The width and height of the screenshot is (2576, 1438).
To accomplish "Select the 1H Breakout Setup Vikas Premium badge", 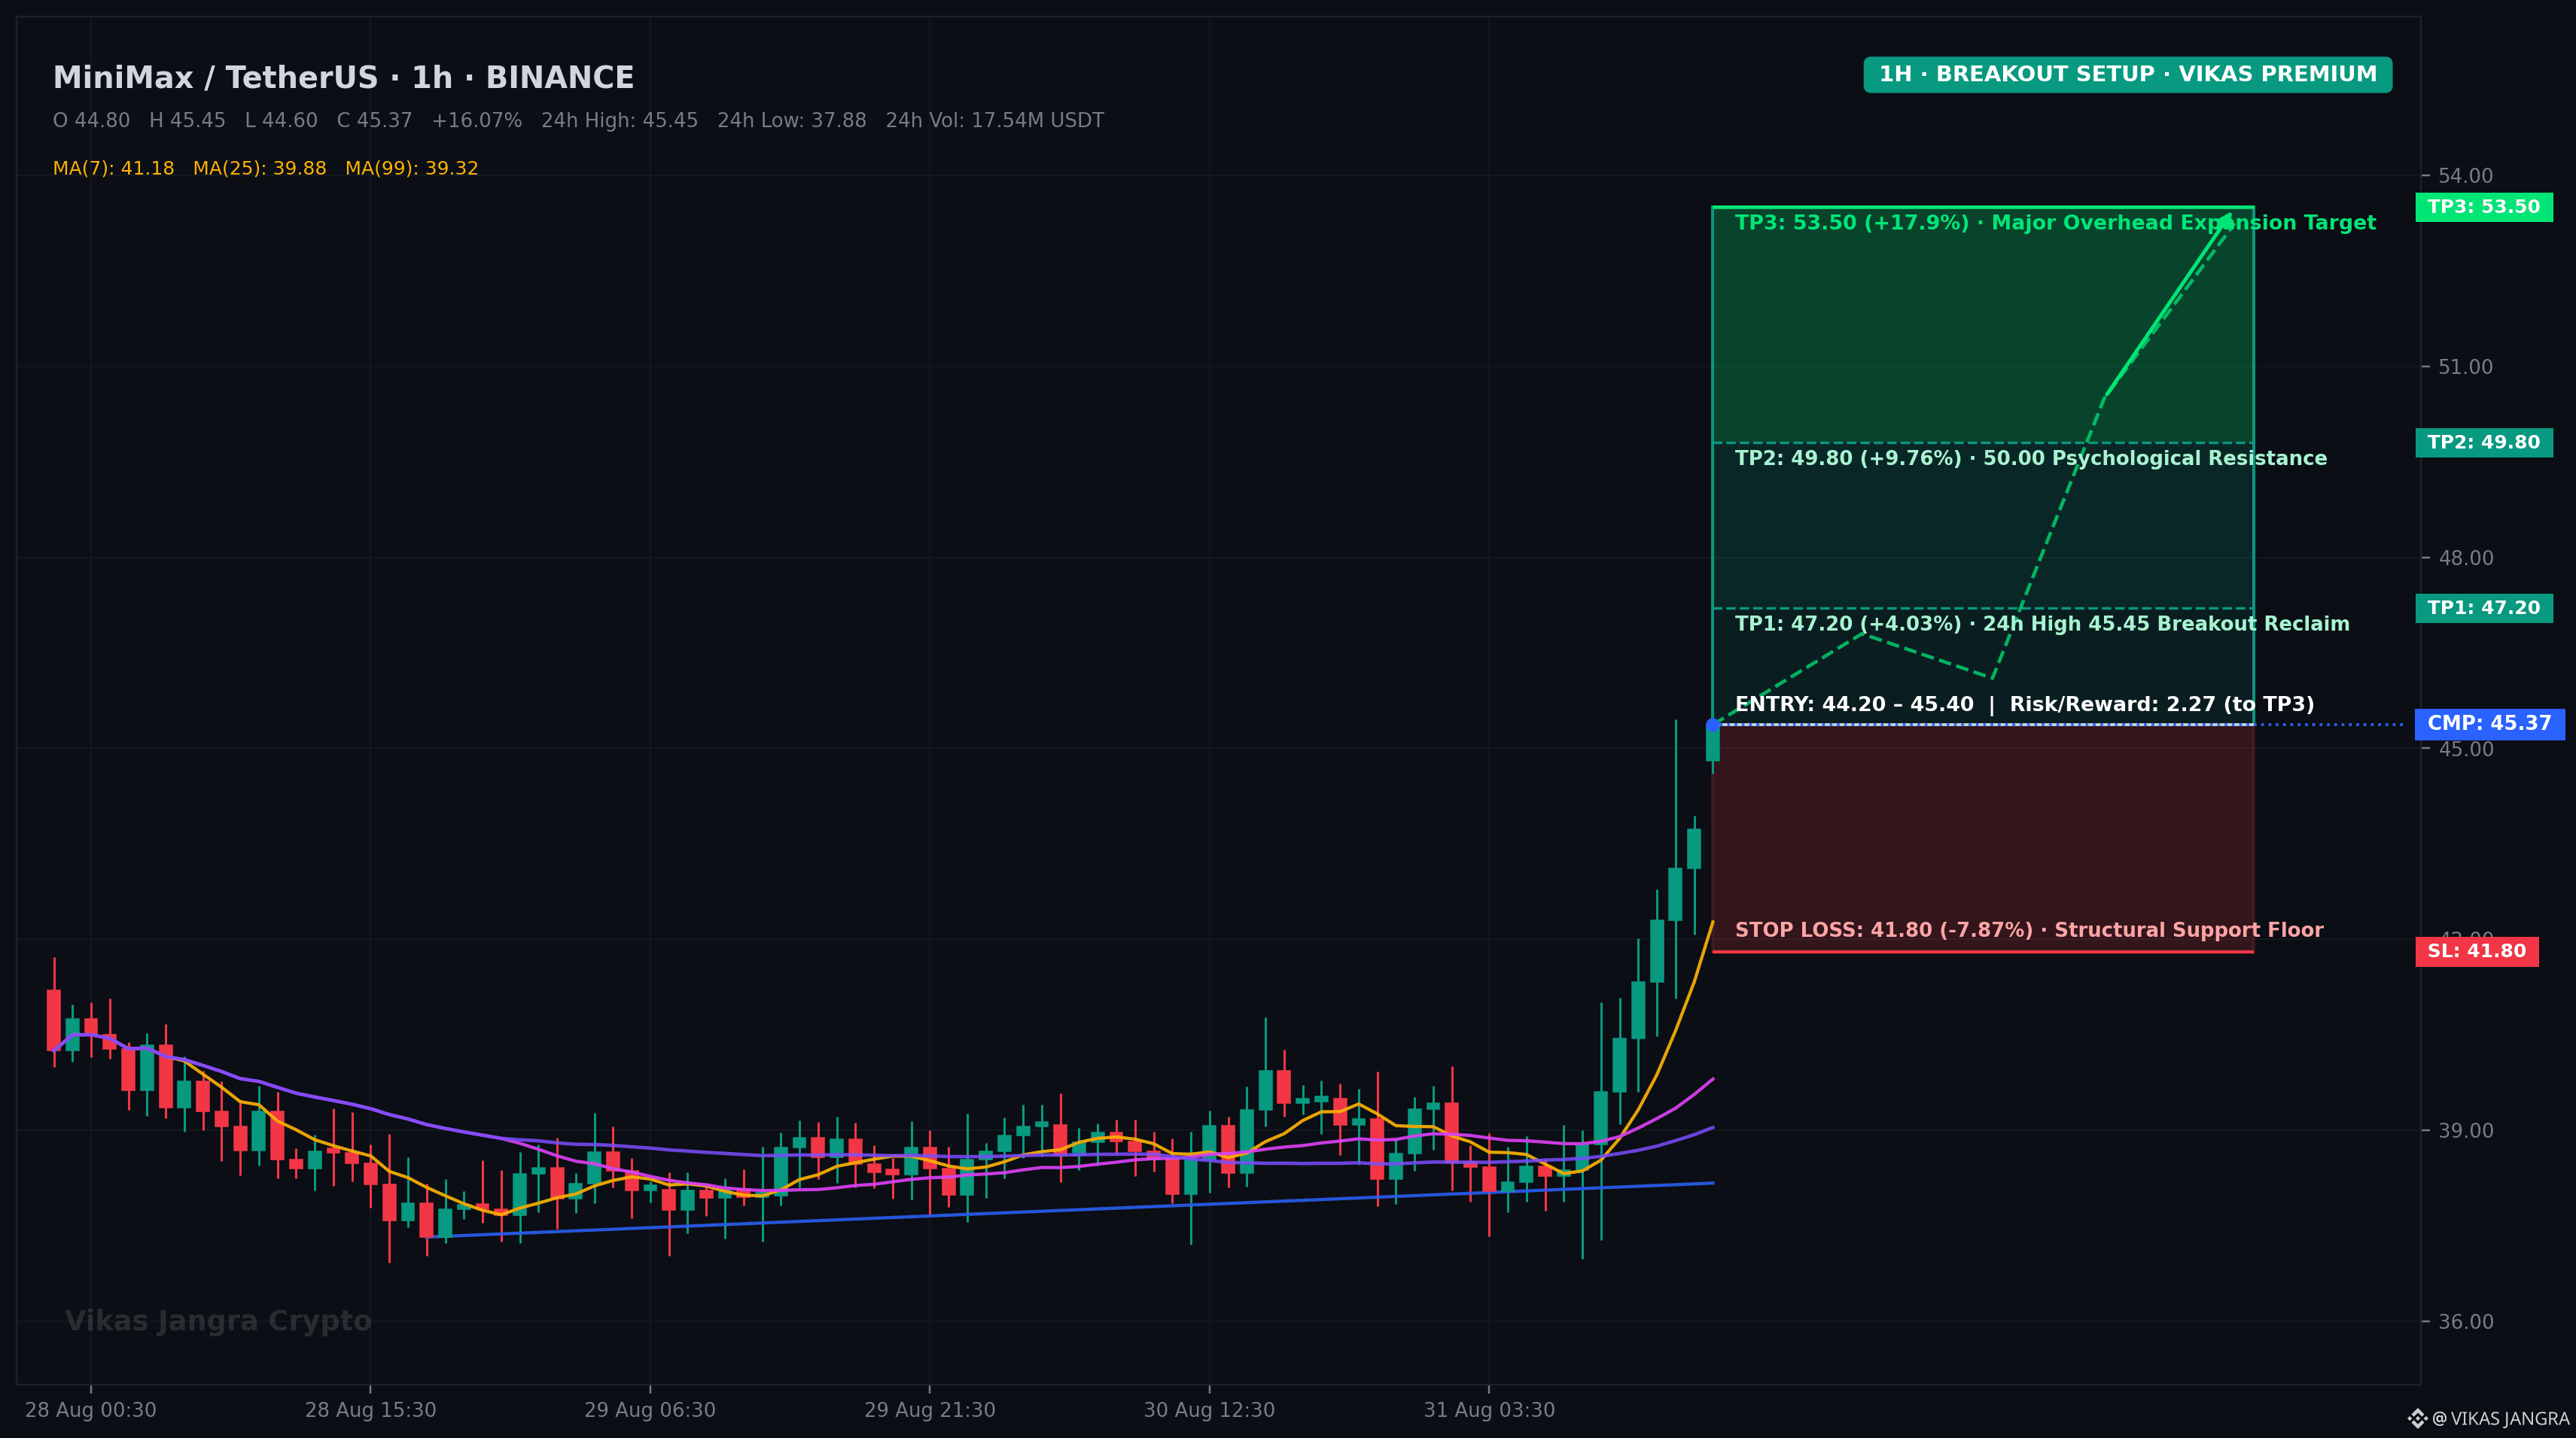I will [2127, 75].
